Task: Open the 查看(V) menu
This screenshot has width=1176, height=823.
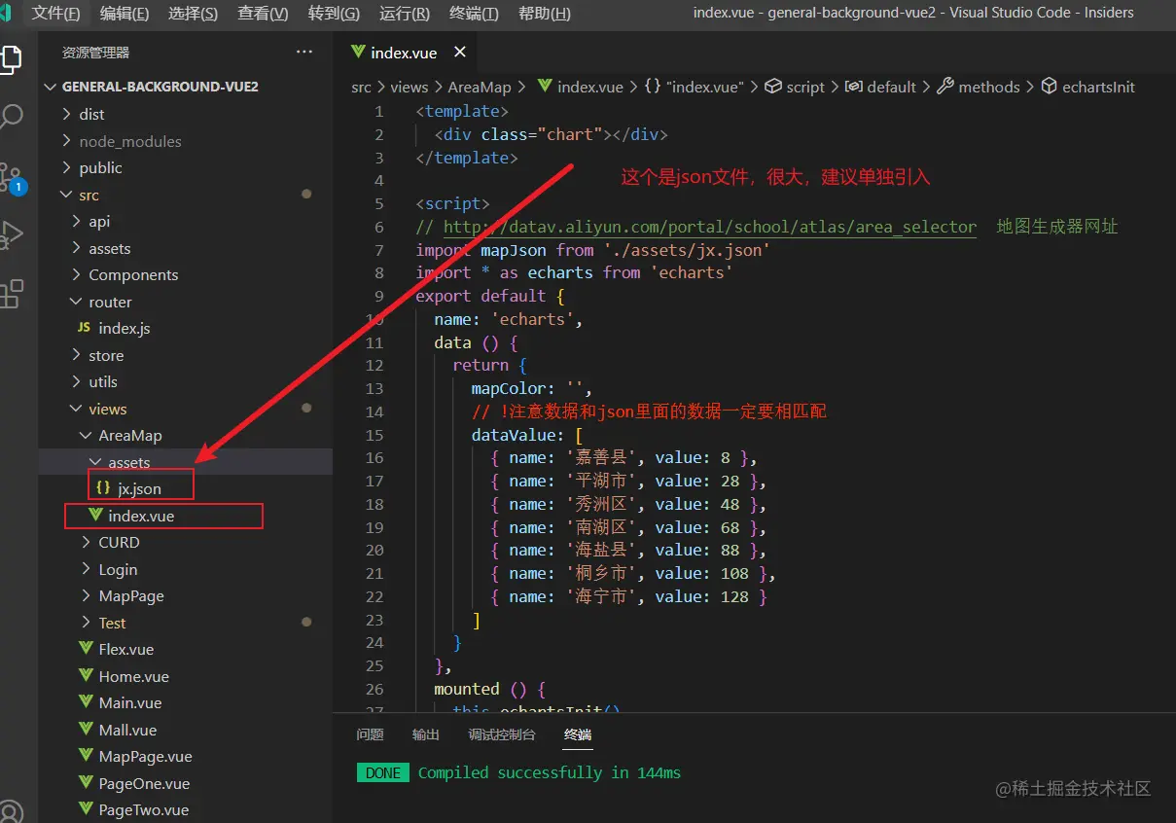Action: (x=263, y=13)
